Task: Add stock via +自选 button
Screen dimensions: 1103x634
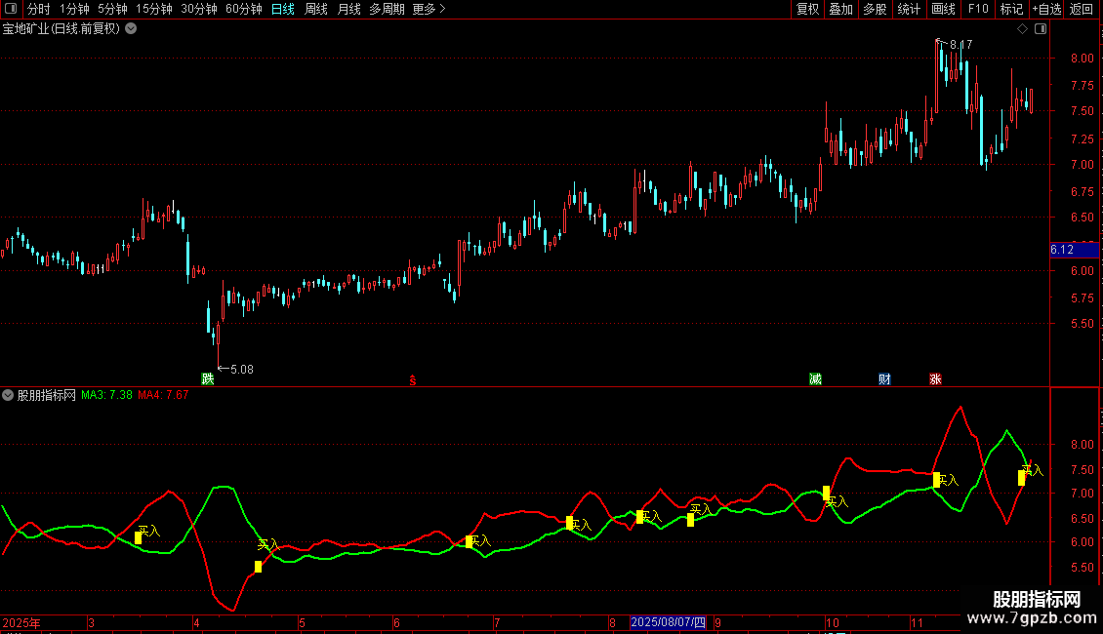Action: pyautogui.click(x=1046, y=9)
